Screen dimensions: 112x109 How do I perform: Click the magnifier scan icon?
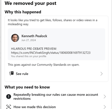9,107
